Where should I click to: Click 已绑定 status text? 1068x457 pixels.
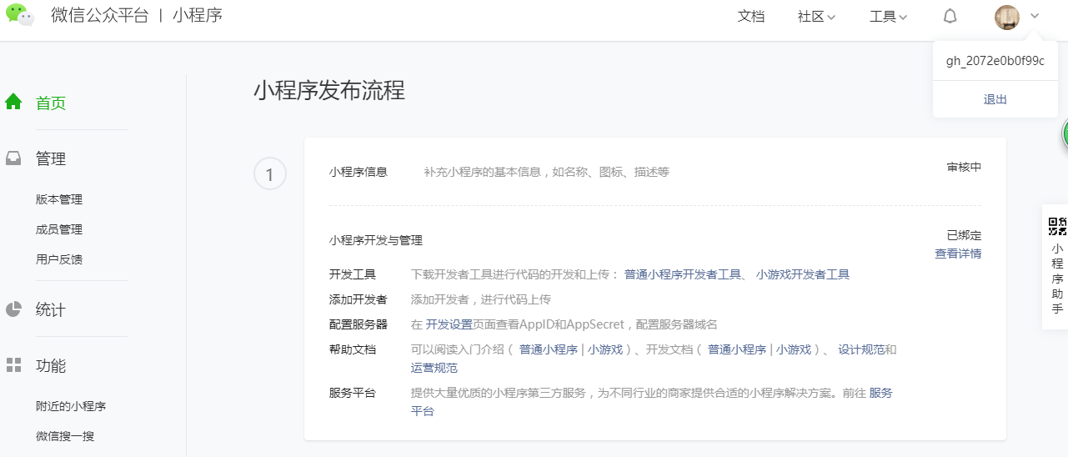coord(964,235)
